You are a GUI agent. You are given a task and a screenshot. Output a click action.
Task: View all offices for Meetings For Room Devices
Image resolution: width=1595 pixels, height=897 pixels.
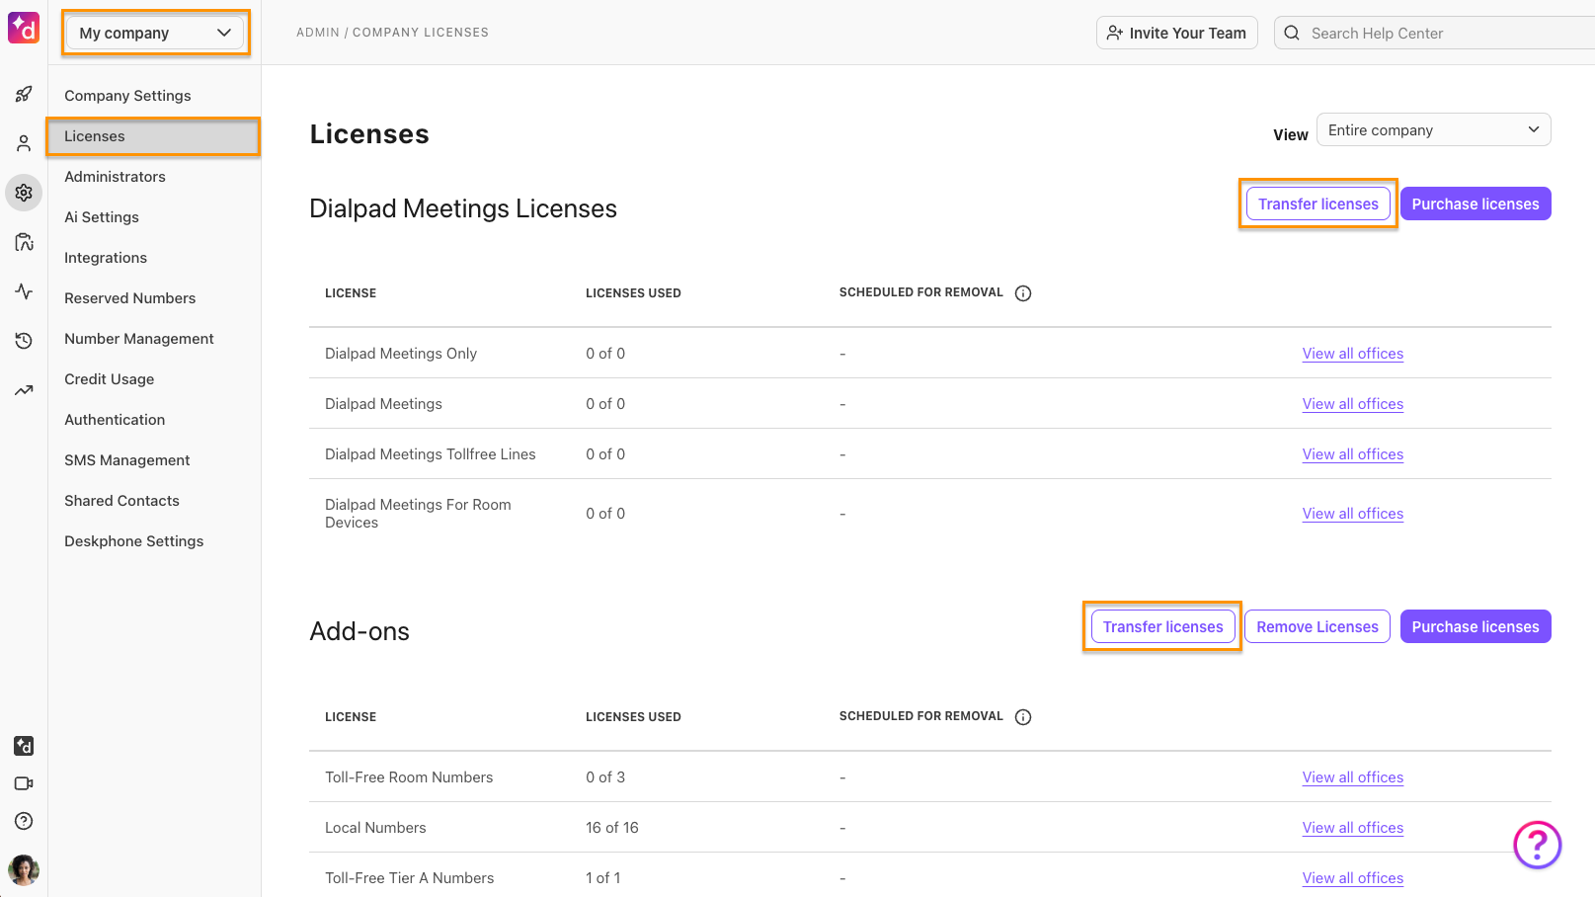pyautogui.click(x=1352, y=514)
